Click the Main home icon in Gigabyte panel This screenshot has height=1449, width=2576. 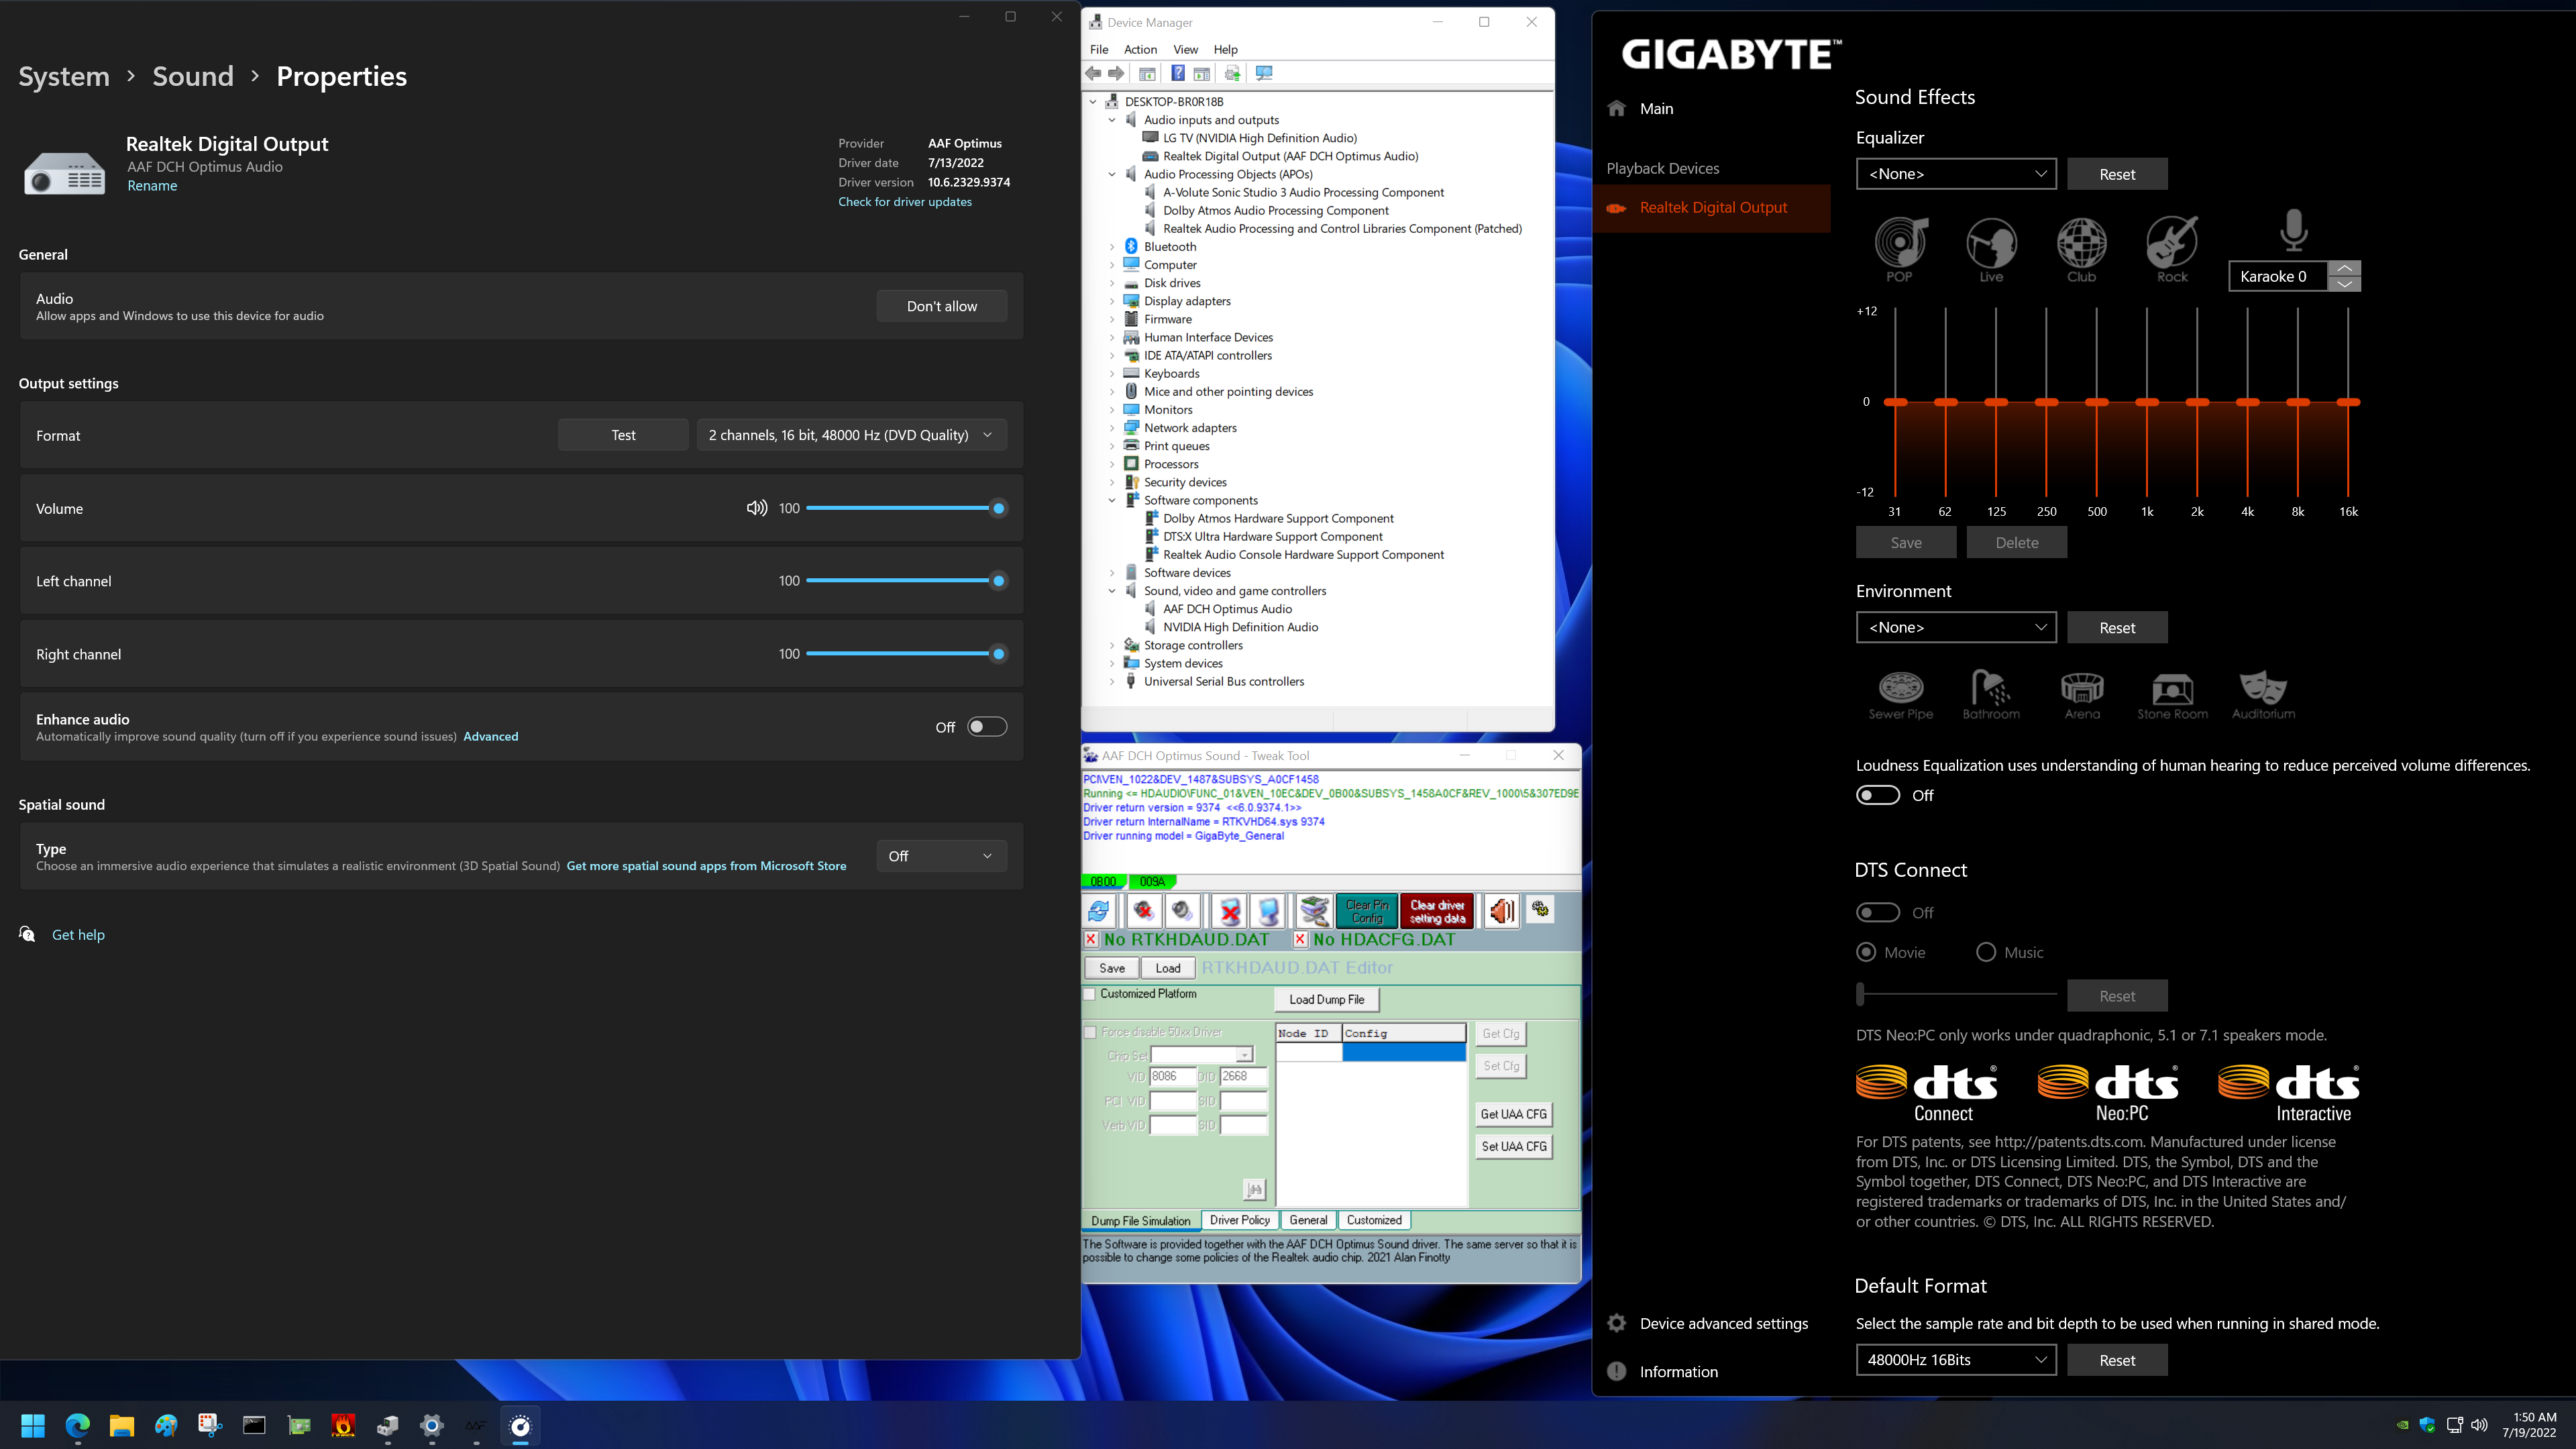1617,108
